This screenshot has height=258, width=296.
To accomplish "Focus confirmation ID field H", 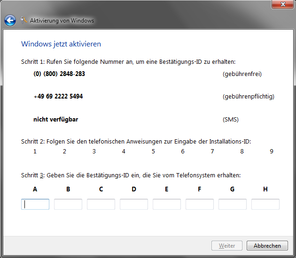I will pyautogui.click(x=265, y=204).
